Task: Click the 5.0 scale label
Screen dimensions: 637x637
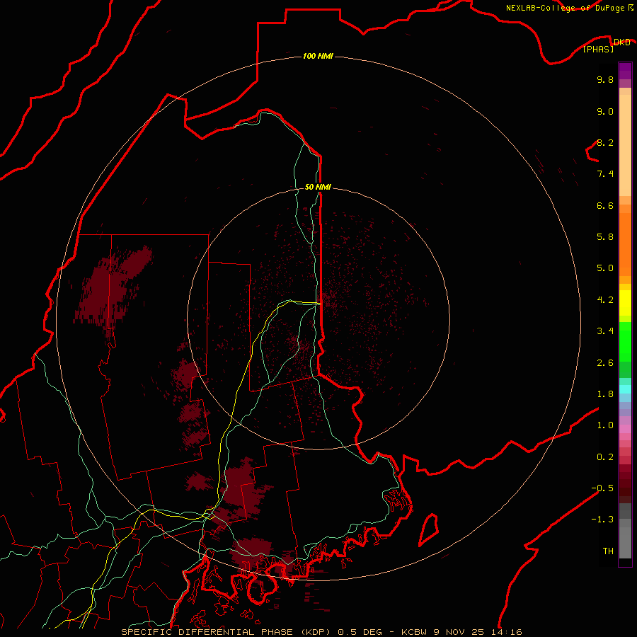Action: pos(605,268)
